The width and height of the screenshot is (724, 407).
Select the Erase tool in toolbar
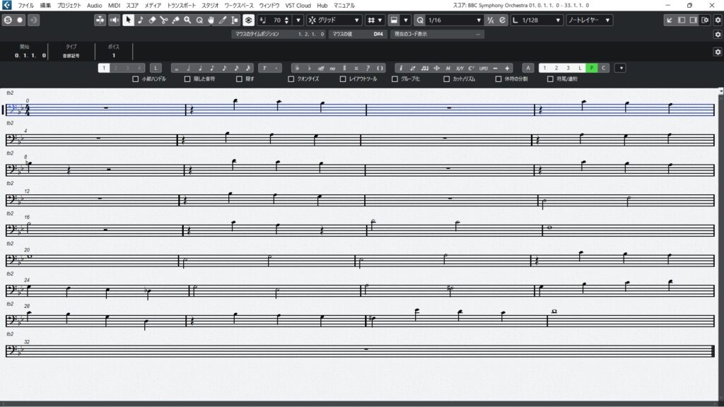(152, 20)
